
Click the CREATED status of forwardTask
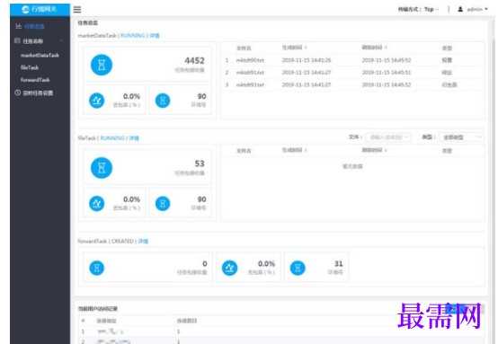click(122, 242)
